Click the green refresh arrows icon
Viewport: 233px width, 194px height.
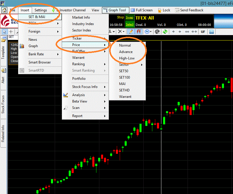165,32
